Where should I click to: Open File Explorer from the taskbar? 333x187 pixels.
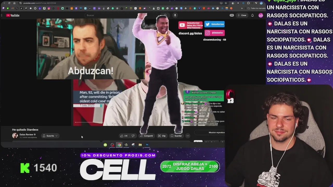coord(140,145)
